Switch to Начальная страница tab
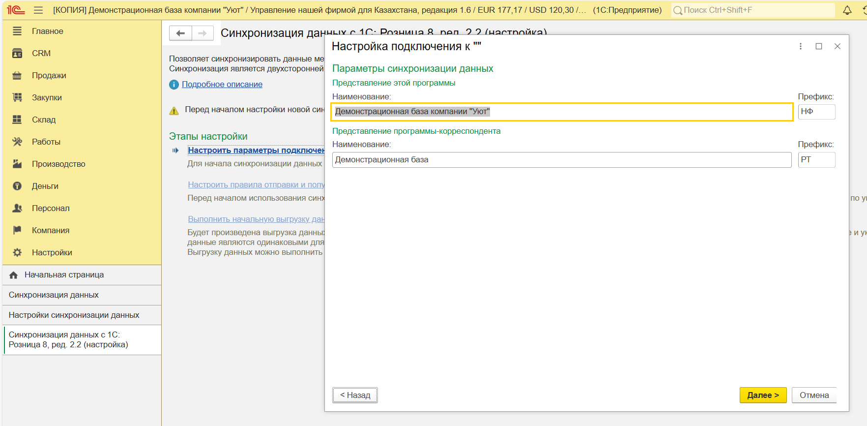Screen dimensions: 867x426 pyautogui.click(x=64, y=275)
